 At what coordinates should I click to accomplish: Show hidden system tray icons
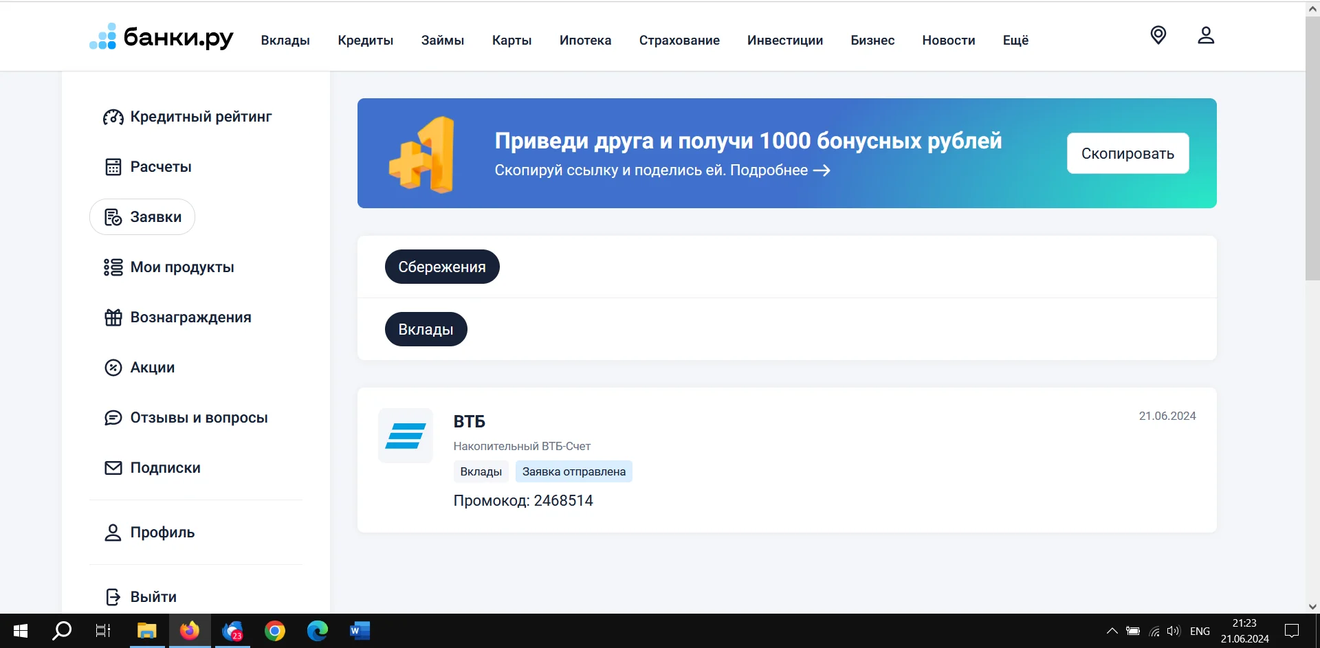1112,631
